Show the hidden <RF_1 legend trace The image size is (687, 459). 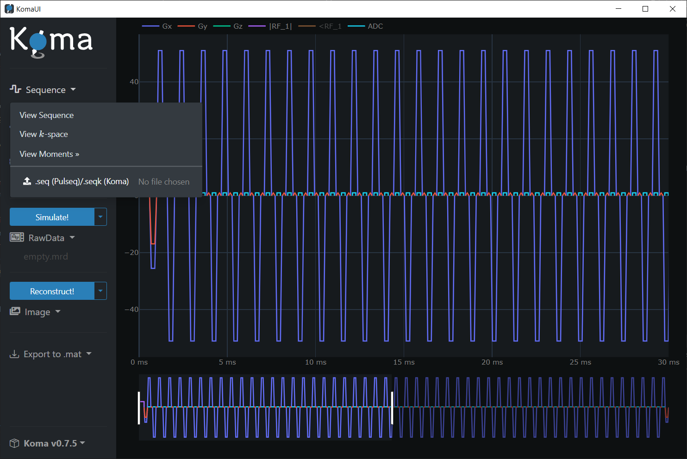click(320, 26)
